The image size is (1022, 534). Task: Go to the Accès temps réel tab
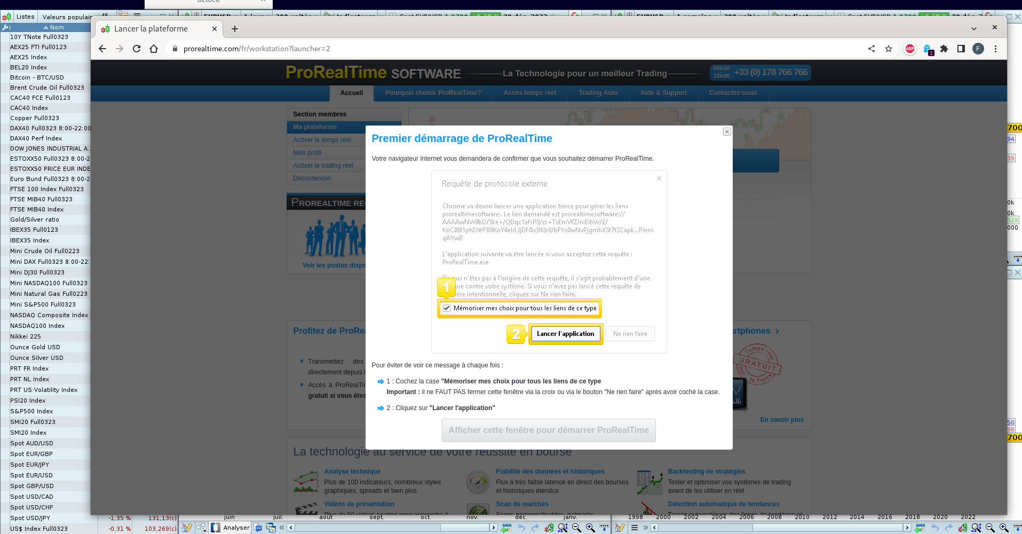click(x=530, y=93)
